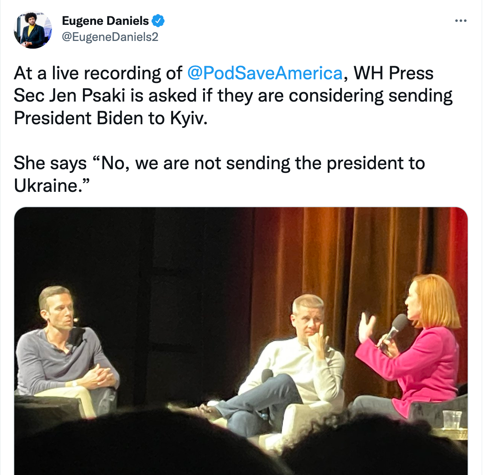Image resolution: width=483 pixels, height=475 pixels.
Task: Click "WH Press" in the tweet text
Action: point(393,73)
